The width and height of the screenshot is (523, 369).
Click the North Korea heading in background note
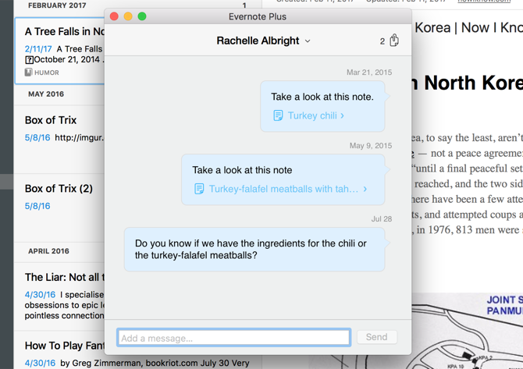[x=467, y=83]
